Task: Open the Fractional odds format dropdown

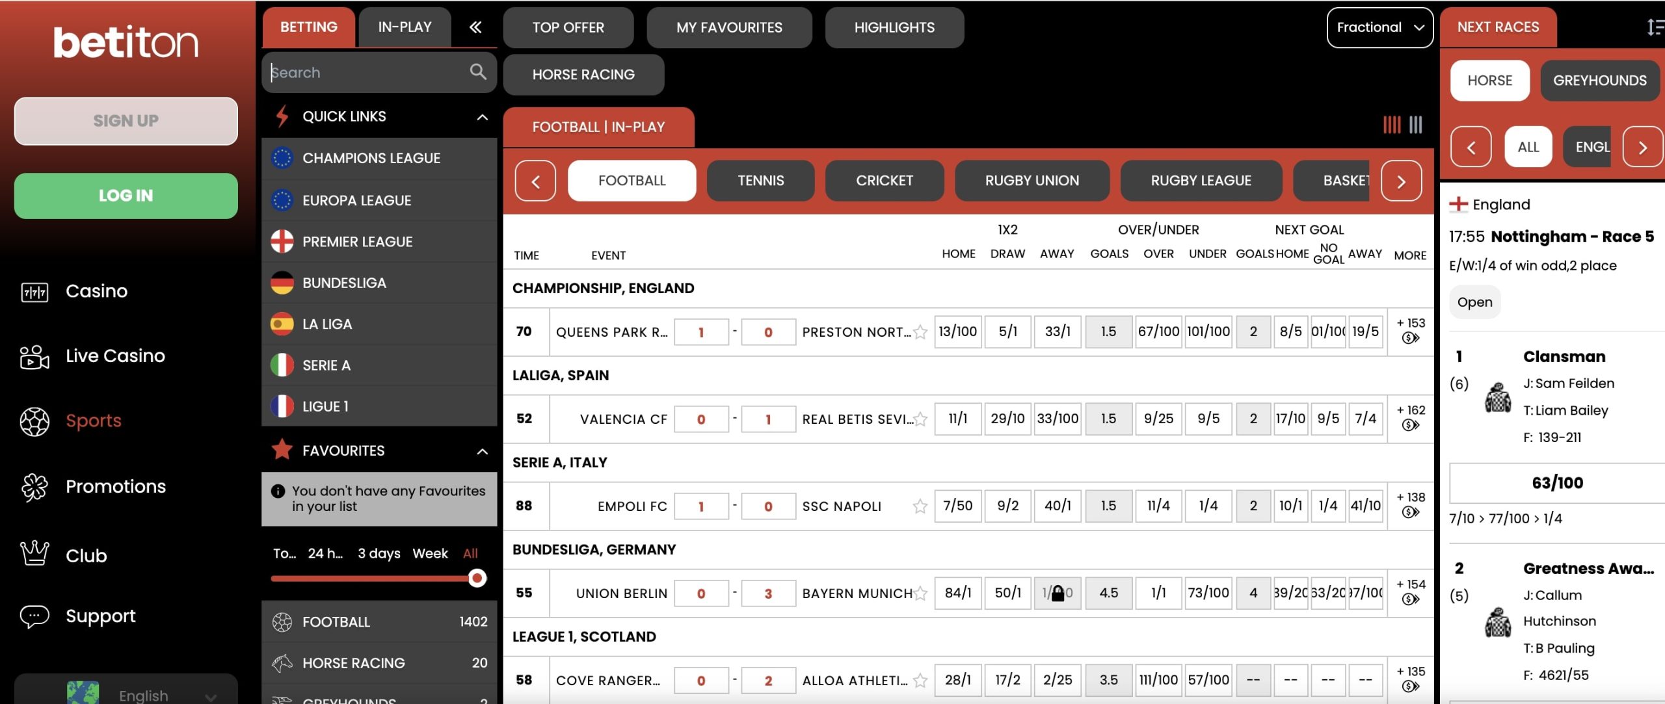Action: (x=1379, y=27)
